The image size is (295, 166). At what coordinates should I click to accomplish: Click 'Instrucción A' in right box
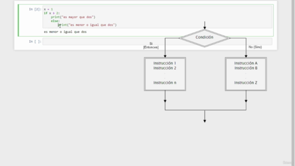click(246, 63)
